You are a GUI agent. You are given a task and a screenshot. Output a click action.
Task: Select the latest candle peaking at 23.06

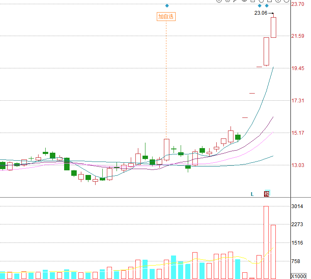tap(274, 26)
